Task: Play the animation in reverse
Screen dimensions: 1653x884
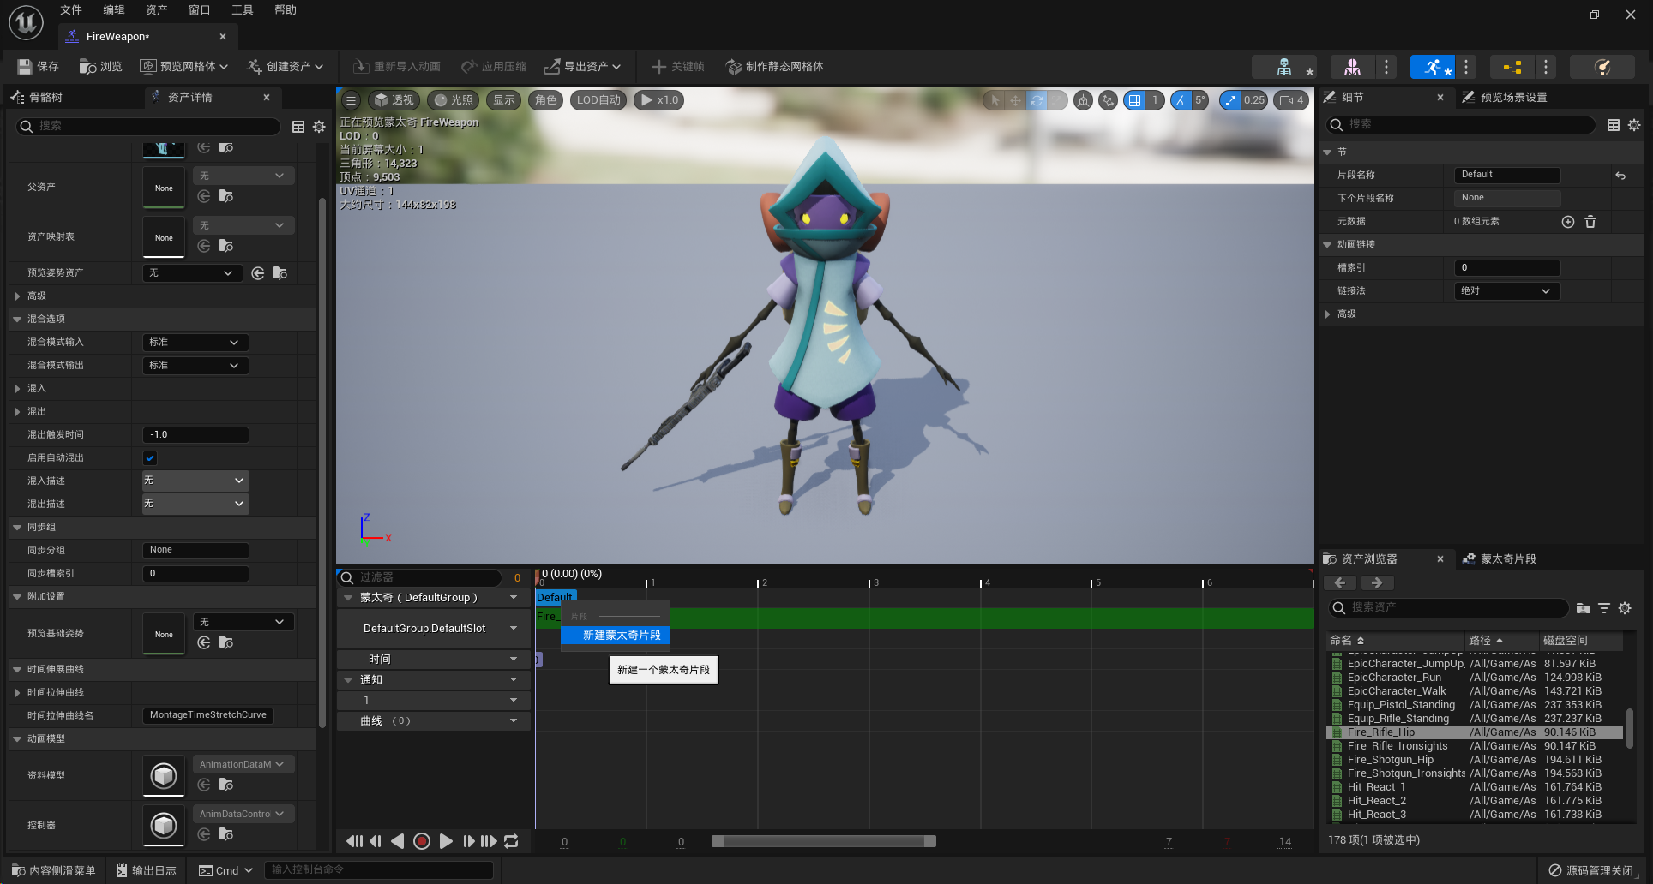Action: pos(398,841)
